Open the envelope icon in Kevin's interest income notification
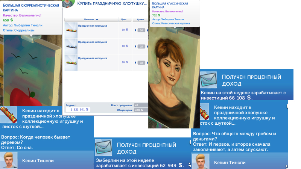Screen dimensions: 301x169 point(208,80)
